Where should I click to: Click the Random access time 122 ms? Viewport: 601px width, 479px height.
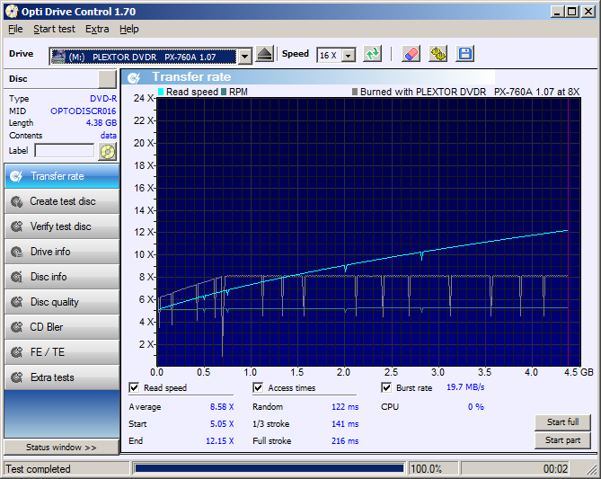click(x=345, y=407)
